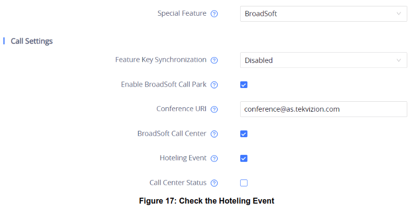This screenshot has height=209, width=419.
Task: Click Feature Key Synchronization help icon
Action: (214, 60)
